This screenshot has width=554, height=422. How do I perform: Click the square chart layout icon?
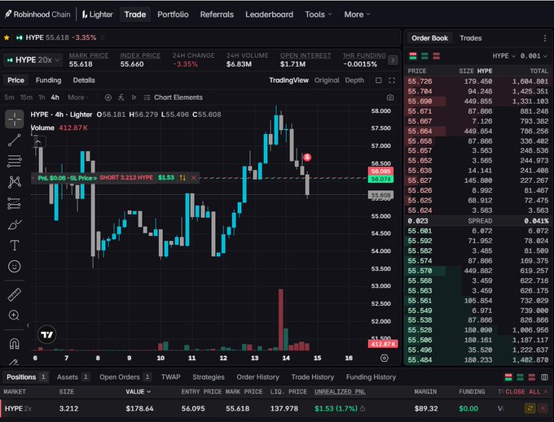378,80
